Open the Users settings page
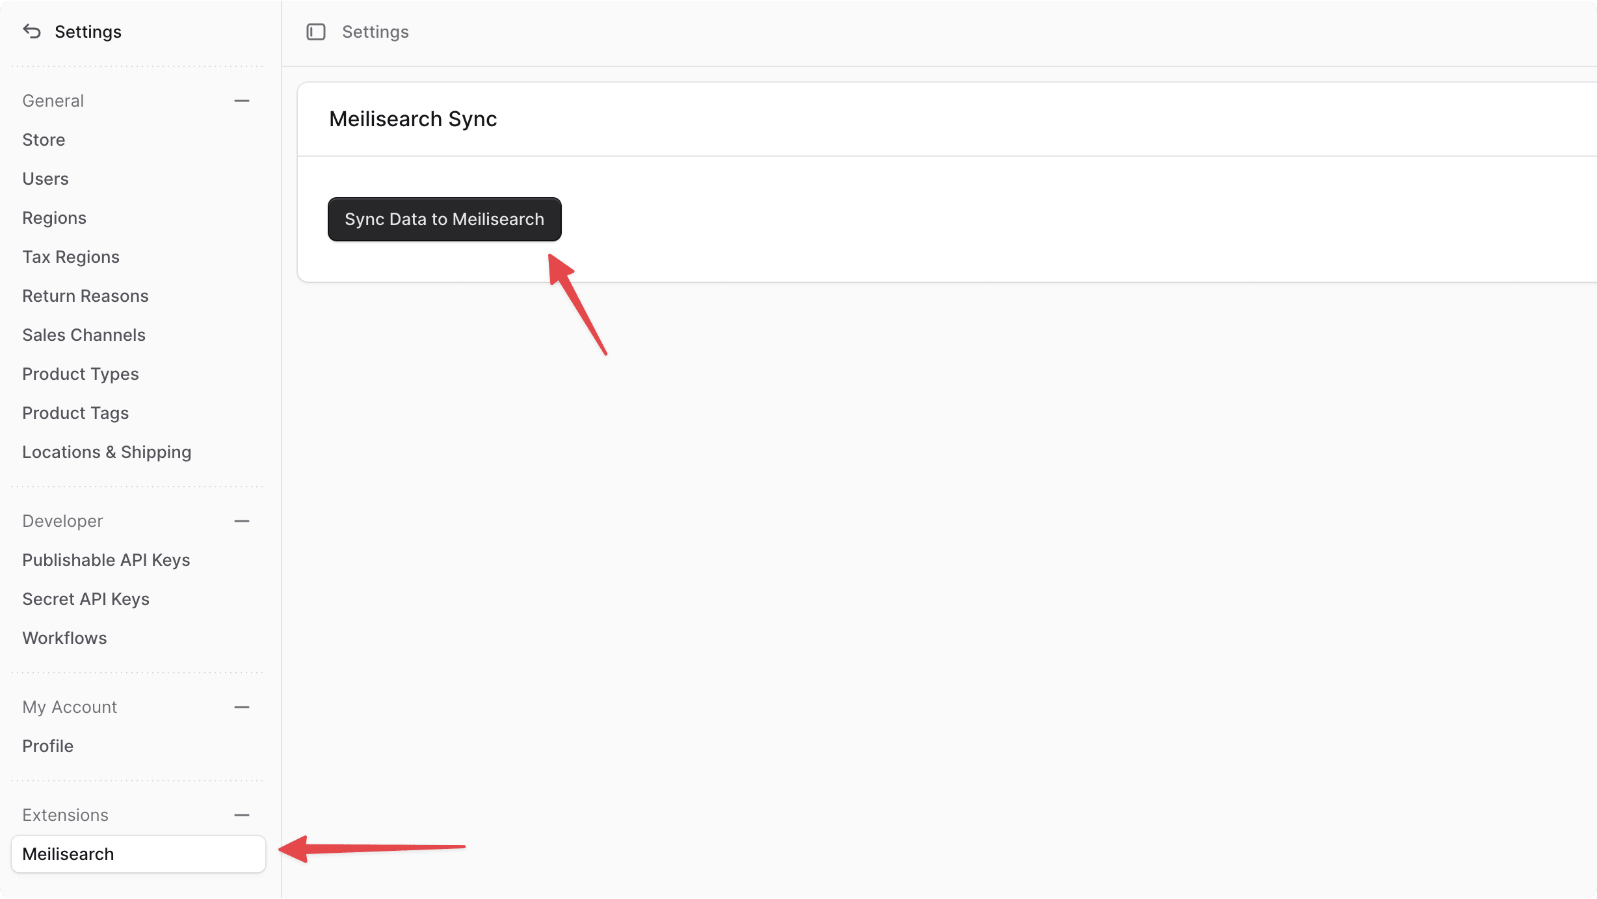 pos(45,178)
